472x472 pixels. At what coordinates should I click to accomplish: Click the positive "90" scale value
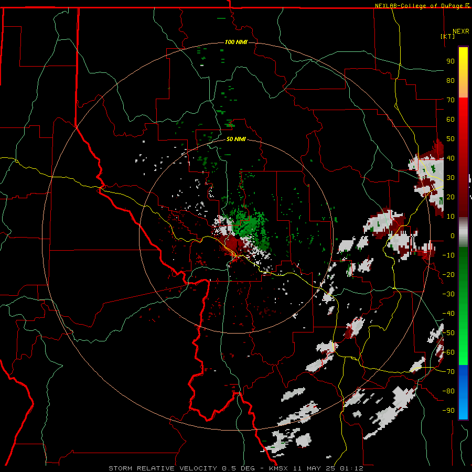[x=450, y=61]
